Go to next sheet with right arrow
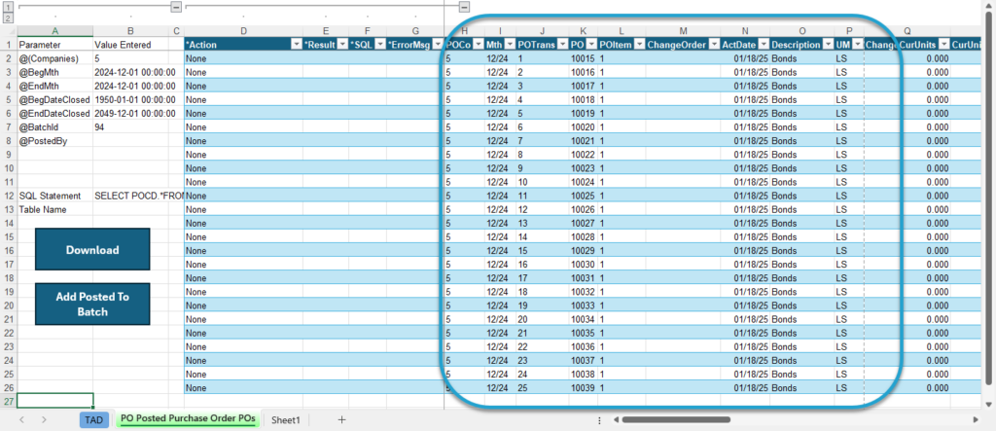The height and width of the screenshot is (431, 996). coord(44,419)
